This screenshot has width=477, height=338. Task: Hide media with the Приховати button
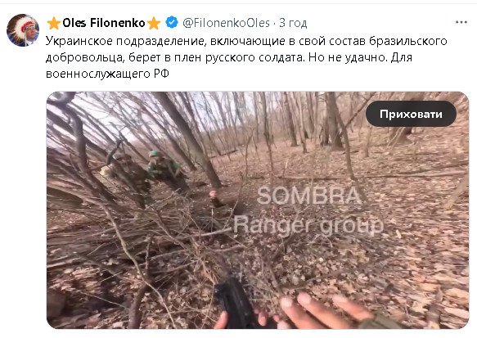(411, 114)
